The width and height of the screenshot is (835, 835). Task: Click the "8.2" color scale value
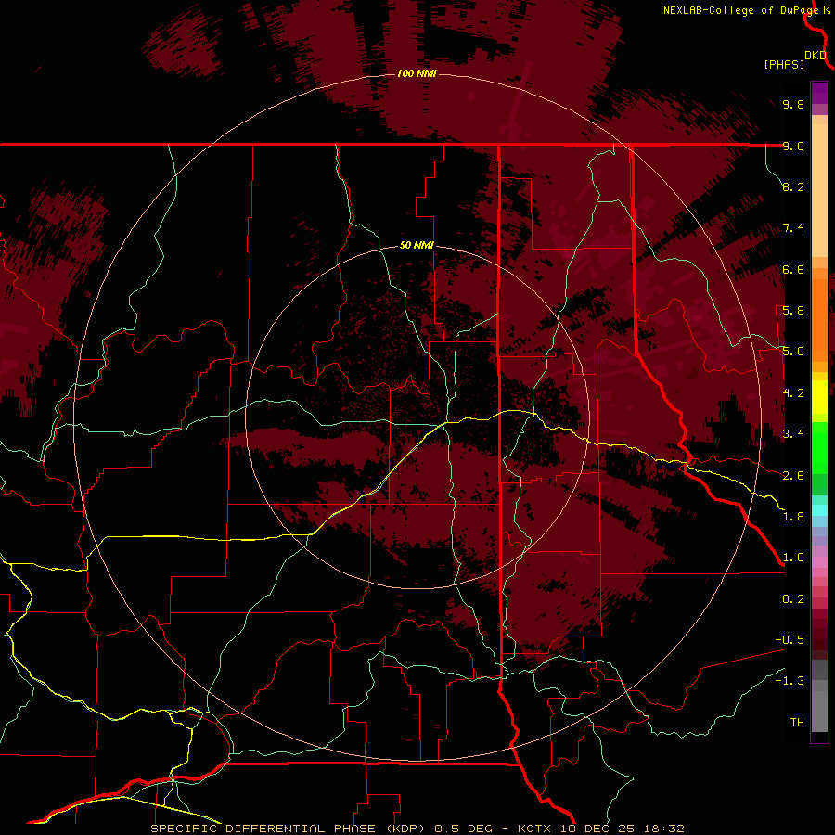(x=793, y=186)
